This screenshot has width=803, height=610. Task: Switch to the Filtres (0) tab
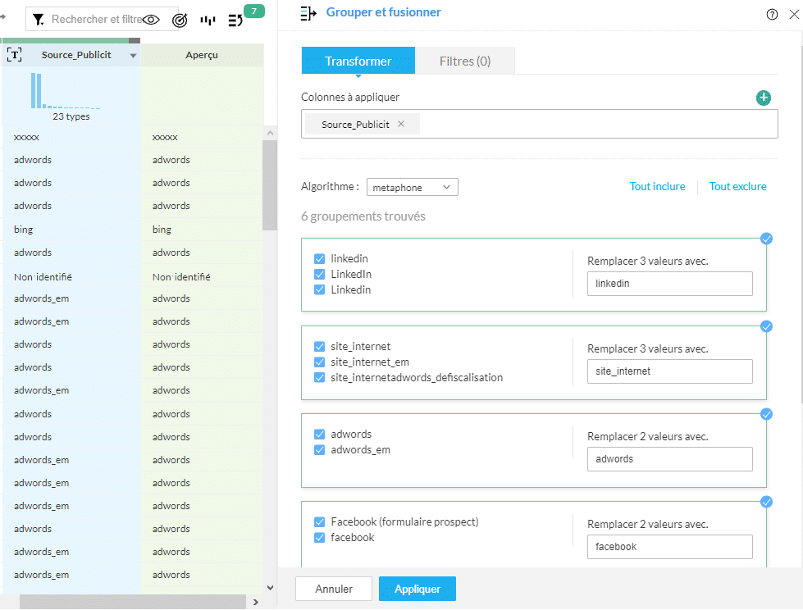(465, 61)
